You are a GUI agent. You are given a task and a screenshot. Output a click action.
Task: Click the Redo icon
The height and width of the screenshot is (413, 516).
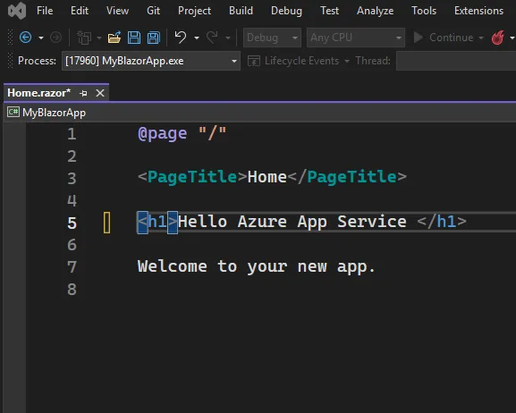212,38
